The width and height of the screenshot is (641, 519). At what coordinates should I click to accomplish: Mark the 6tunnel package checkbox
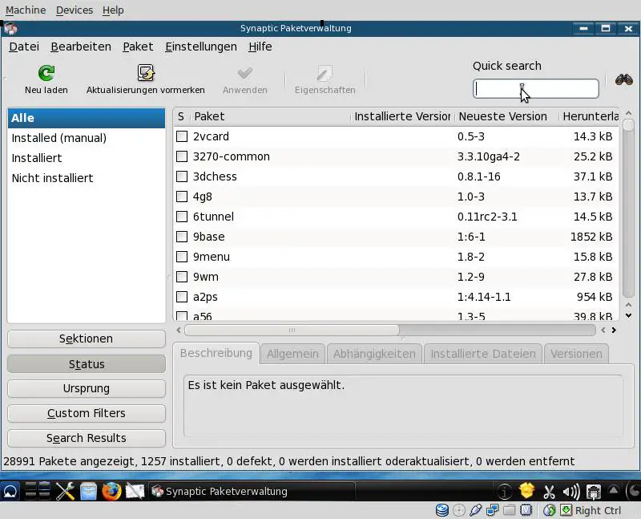182,217
